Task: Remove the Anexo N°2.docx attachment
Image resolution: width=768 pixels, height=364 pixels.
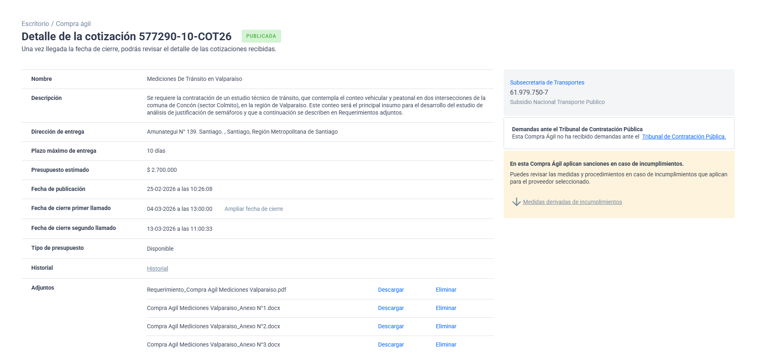Action: click(x=446, y=326)
